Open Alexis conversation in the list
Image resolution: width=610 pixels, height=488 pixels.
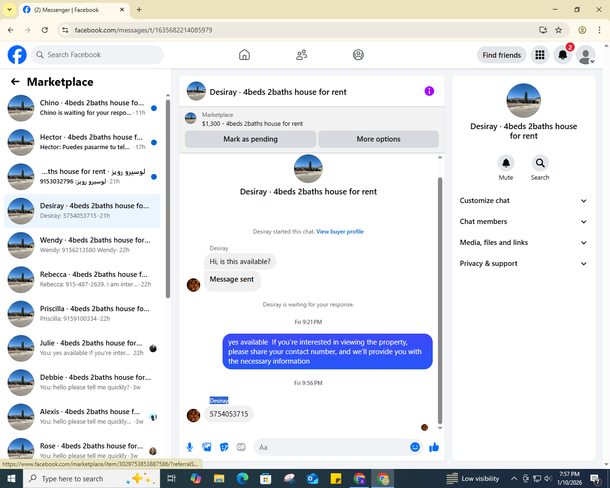82,417
